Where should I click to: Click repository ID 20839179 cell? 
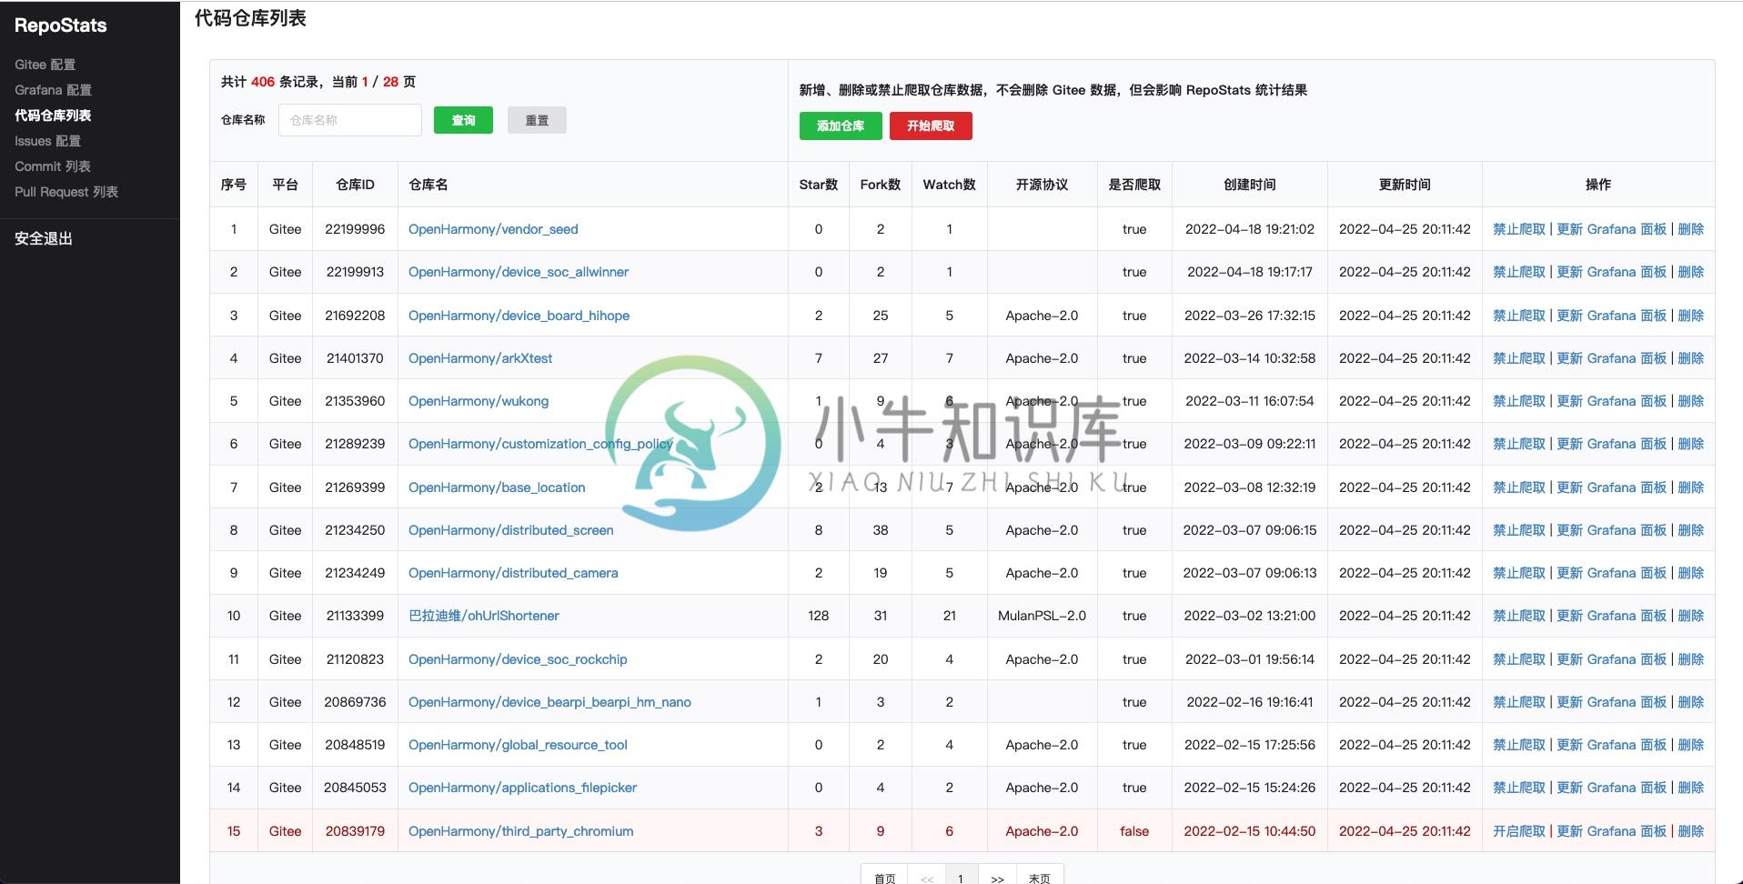click(x=355, y=831)
